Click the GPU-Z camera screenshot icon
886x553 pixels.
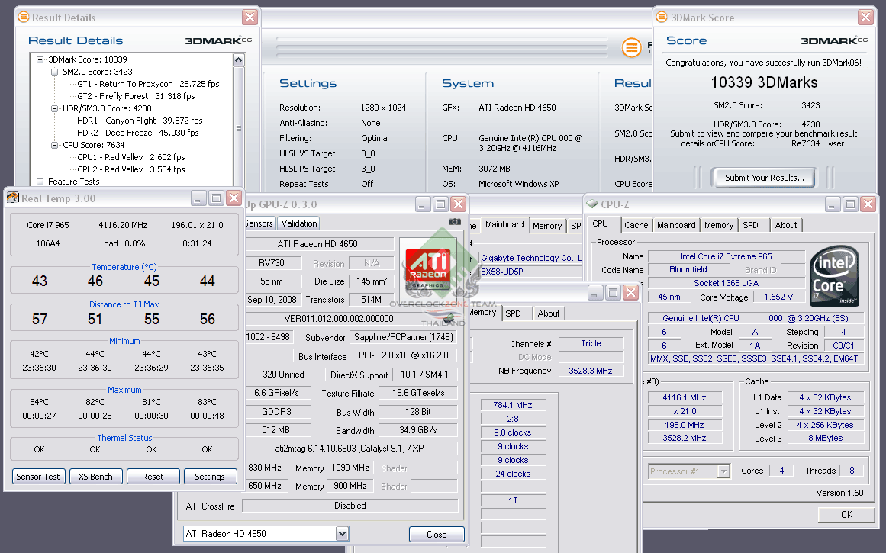pyautogui.click(x=455, y=222)
